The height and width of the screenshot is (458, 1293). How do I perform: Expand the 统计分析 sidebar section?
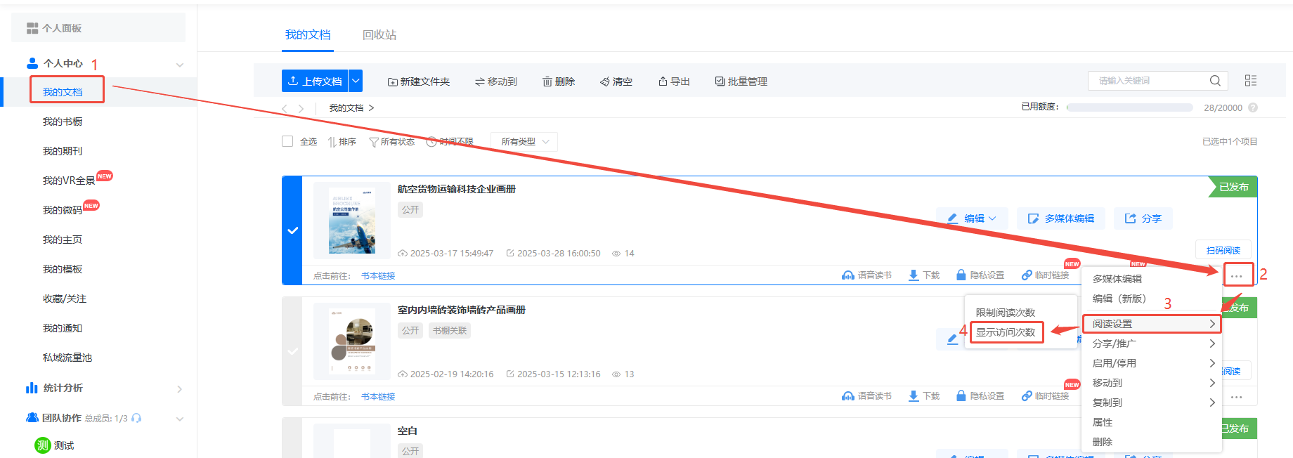(179, 388)
